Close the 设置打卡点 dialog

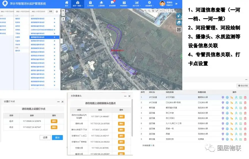coord(63,102)
